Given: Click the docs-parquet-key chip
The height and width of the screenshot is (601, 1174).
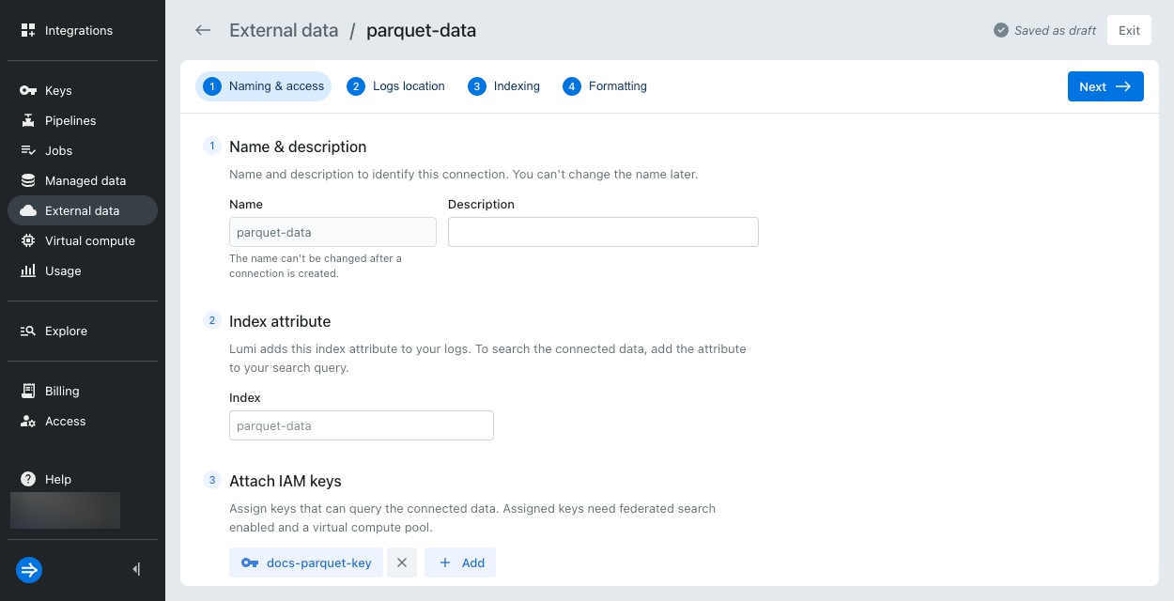Looking at the screenshot, I should point(306,562).
